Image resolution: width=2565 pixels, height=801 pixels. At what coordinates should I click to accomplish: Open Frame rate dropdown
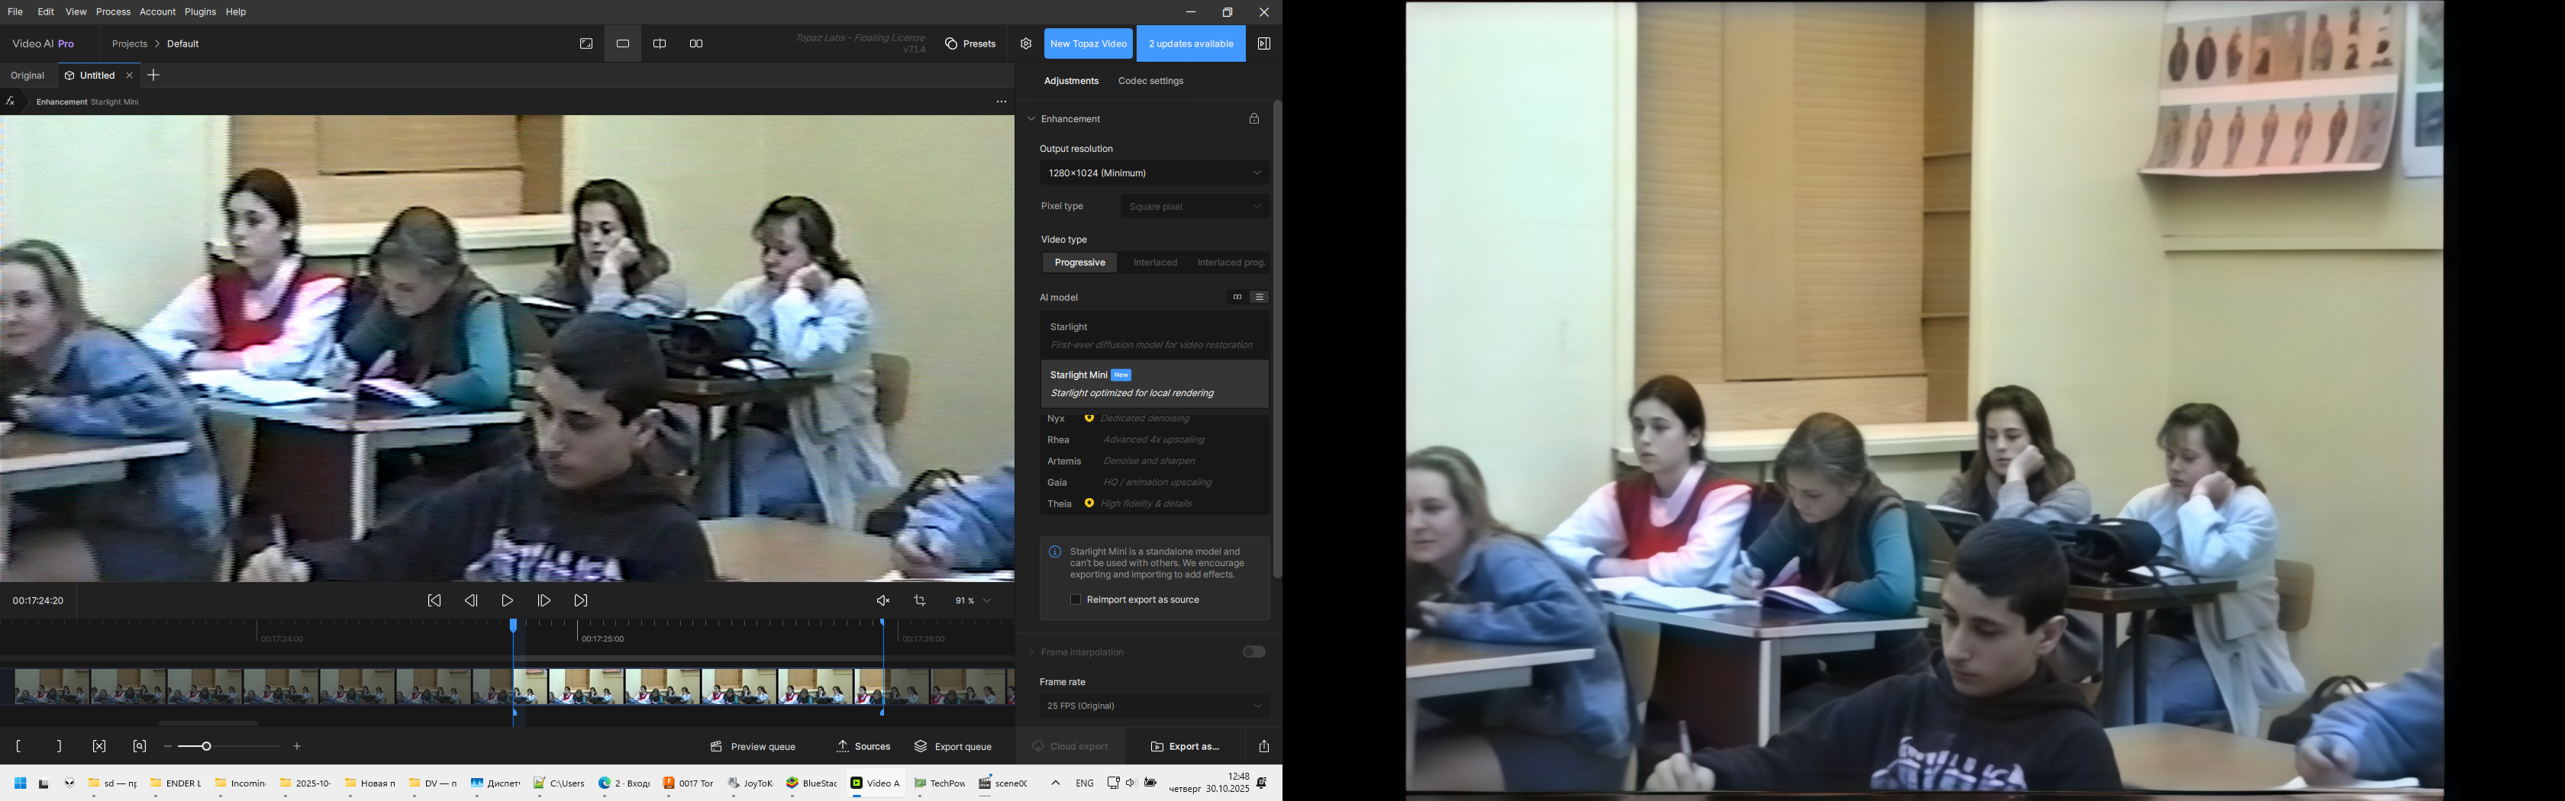(1155, 706)
